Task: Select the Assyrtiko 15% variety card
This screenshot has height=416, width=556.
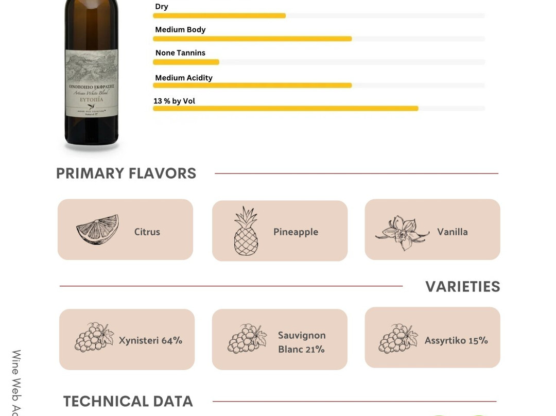Action: coord(432,338)
